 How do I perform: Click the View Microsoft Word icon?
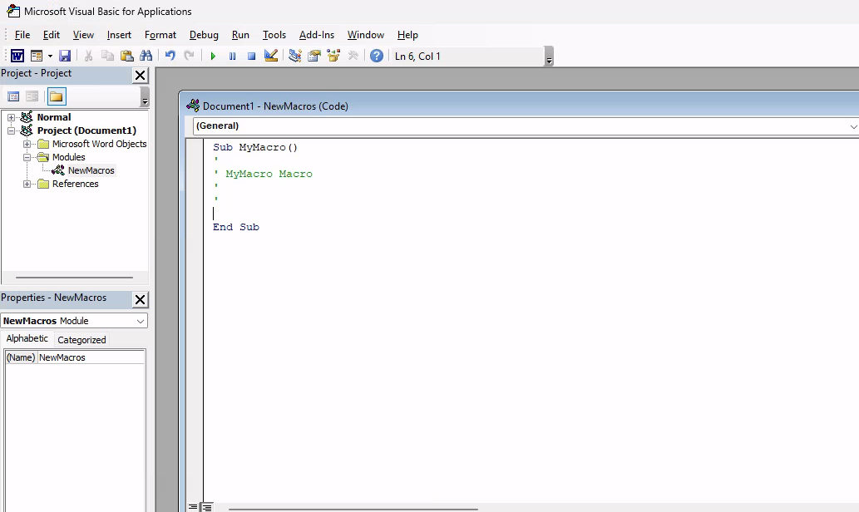[x=17, y=56]
